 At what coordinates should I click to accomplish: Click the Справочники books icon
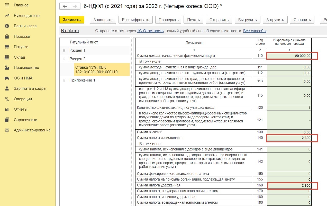click(7, 120)
